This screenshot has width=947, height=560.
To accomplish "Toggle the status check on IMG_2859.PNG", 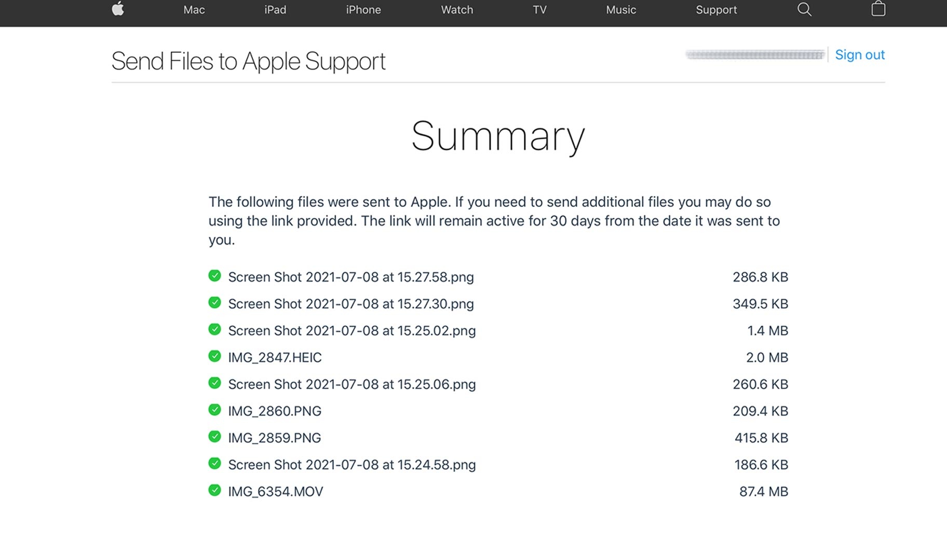I will pyautogui.click(x=215, y=436).
